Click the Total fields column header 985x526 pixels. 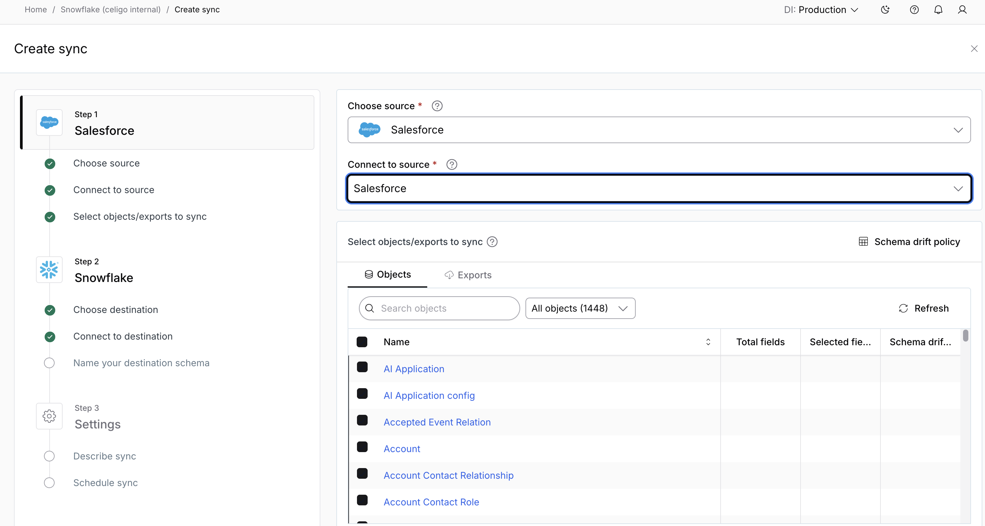[x=760, y=342]
